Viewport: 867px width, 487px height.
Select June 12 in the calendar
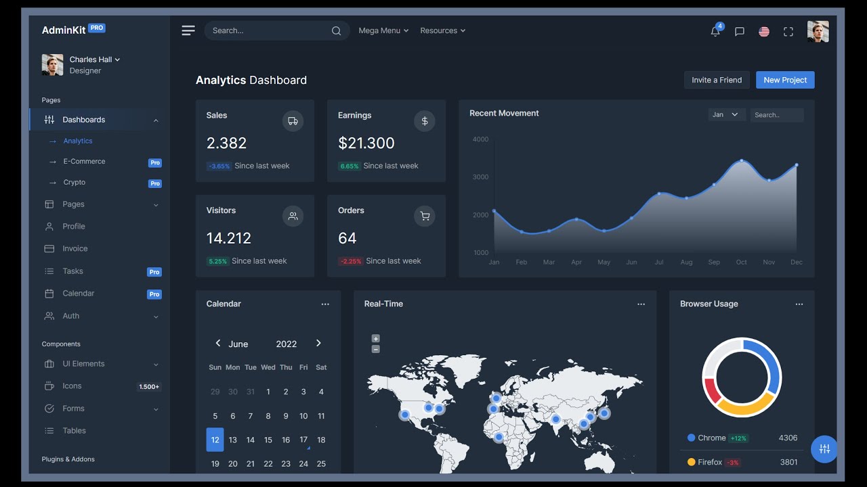pos(215,440)
